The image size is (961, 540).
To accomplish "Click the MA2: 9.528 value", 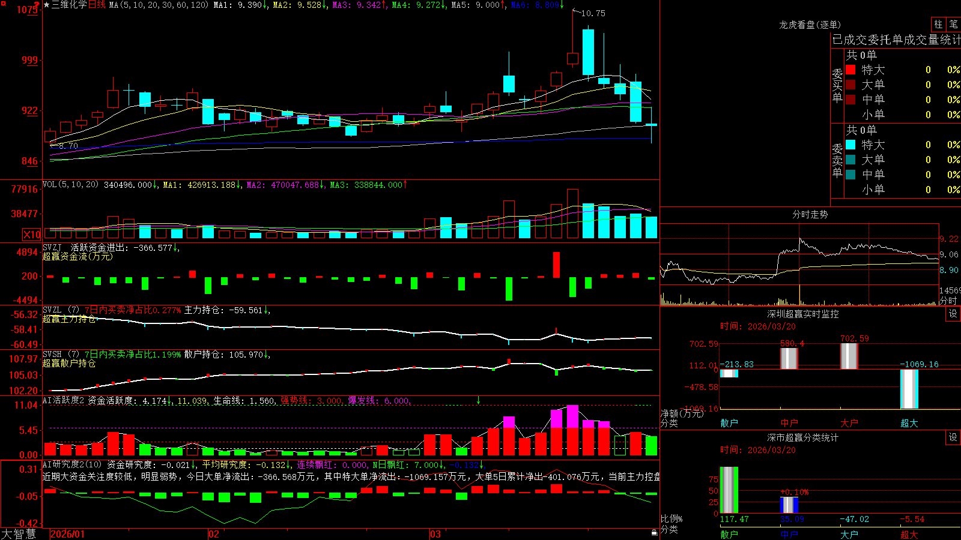I will [300, 5].
